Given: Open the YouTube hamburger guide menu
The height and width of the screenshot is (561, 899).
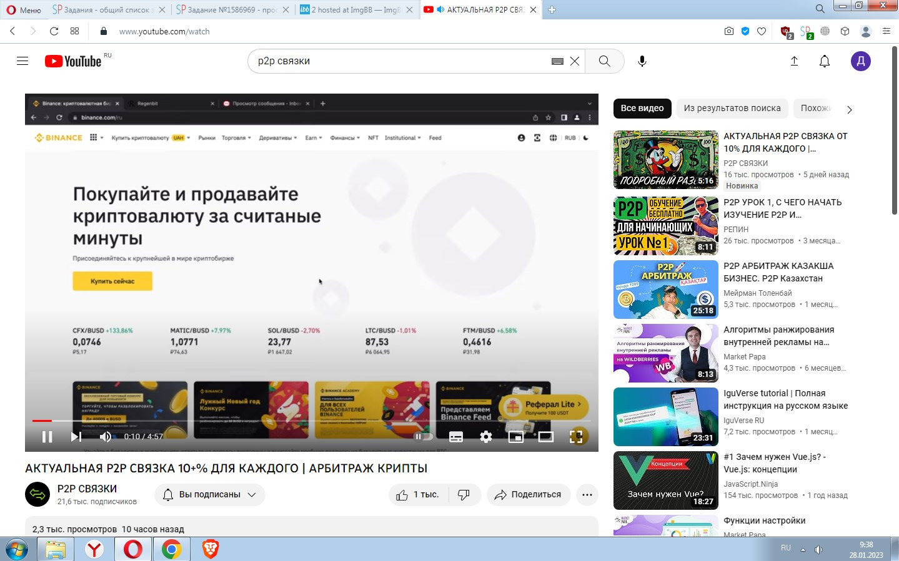Looking at the screenshot, I should (22, 61).
